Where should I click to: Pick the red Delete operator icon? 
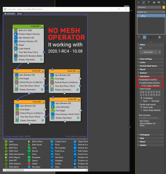click(x=29, y=164)
